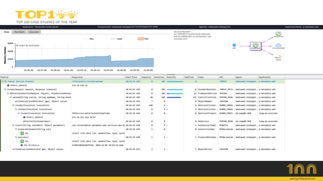
Task: Click the www.top100summit.com link in footer
Action: [302, 179]
